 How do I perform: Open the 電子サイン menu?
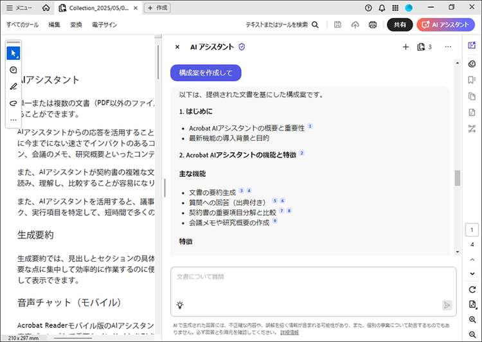(x=104, y=24)
